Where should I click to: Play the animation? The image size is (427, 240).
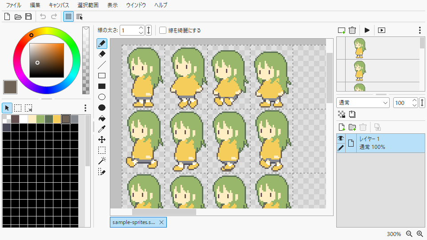pos(367,30)
